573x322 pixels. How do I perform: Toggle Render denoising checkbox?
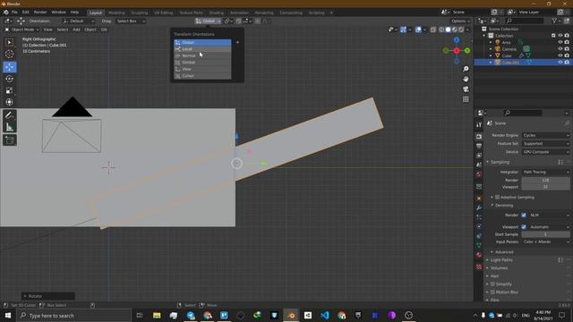524,215
